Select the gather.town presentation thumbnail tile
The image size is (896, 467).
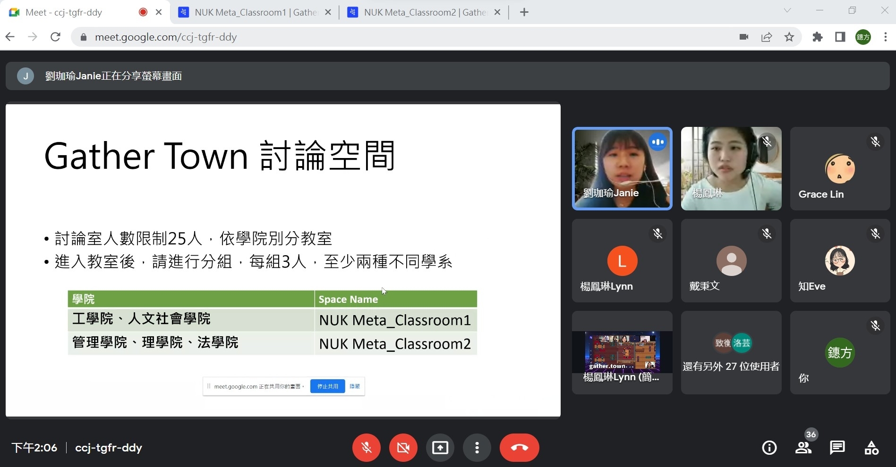coord(622,352)
